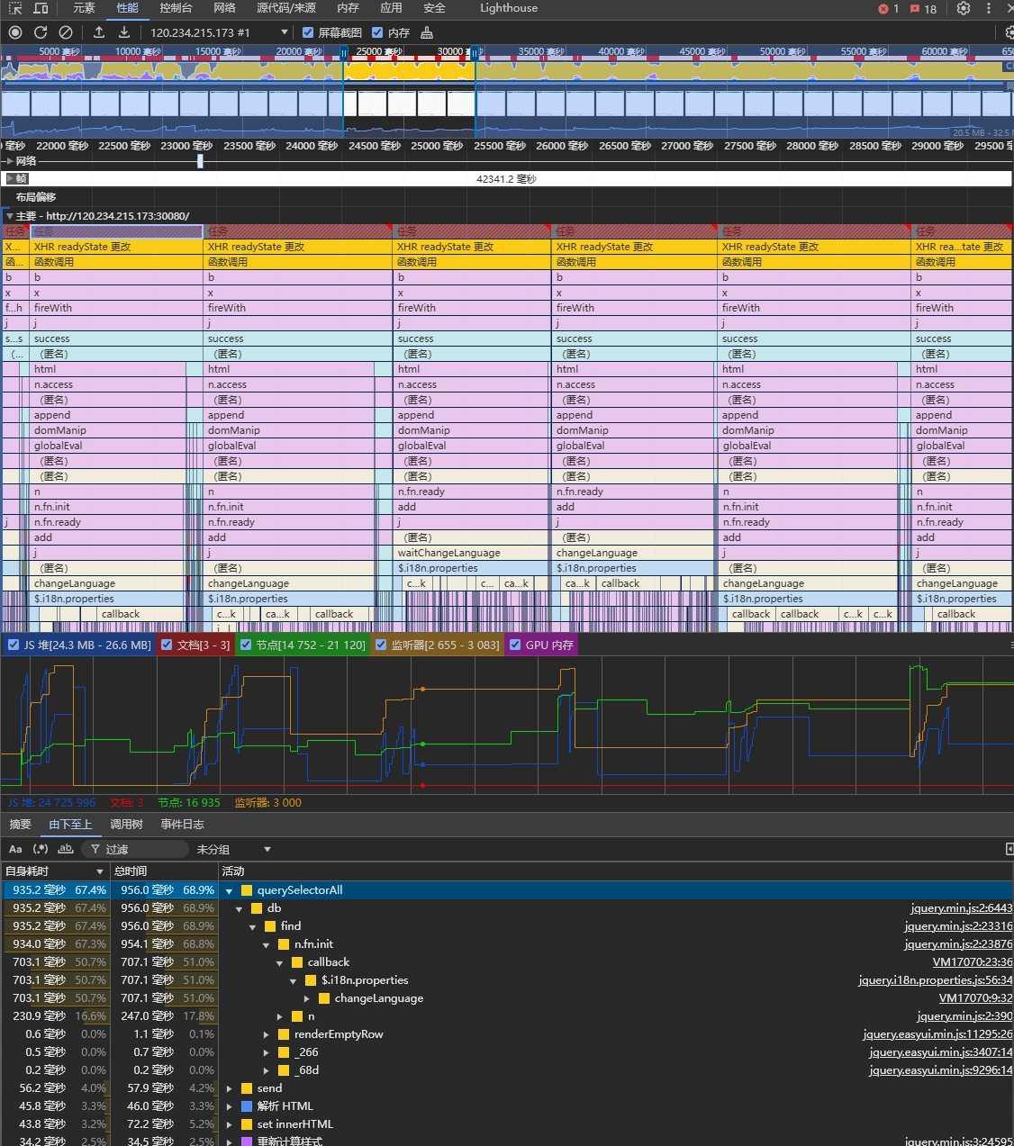Viewport: 1014px width, 1146px height.
Task: Click the red error count badge
Action: coord(888,9)
